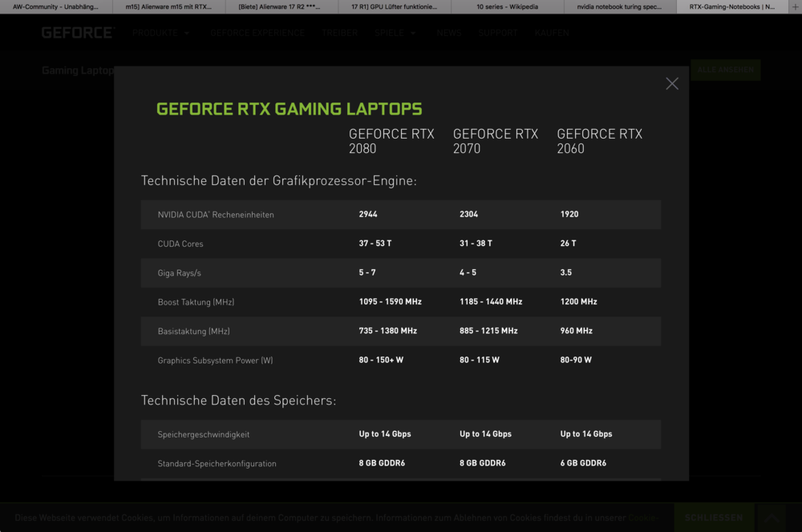Expand the Produkte dropdown menu
The height and width of the screenshot is (532, 802).
pyautogui.click(x=161, y=33)
